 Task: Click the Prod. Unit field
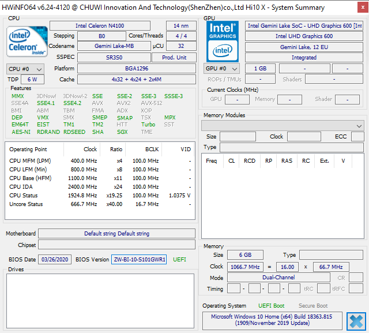point(174,58)
